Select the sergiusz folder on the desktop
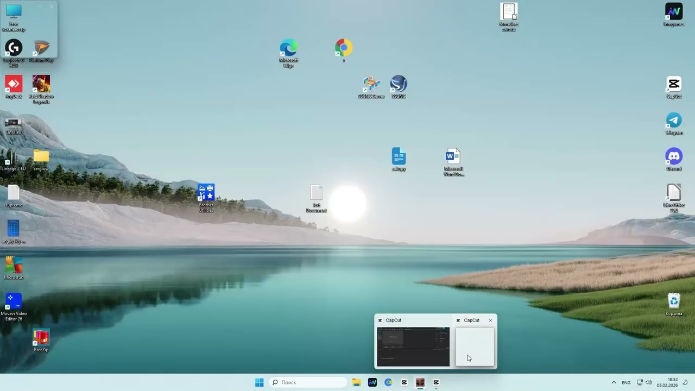Viewport: 695px width, 391px height. tap(41, 160)
